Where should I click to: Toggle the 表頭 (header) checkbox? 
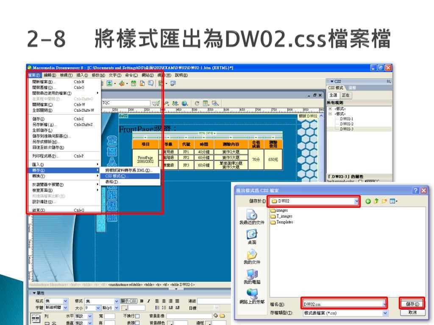(x=137, y=322)
